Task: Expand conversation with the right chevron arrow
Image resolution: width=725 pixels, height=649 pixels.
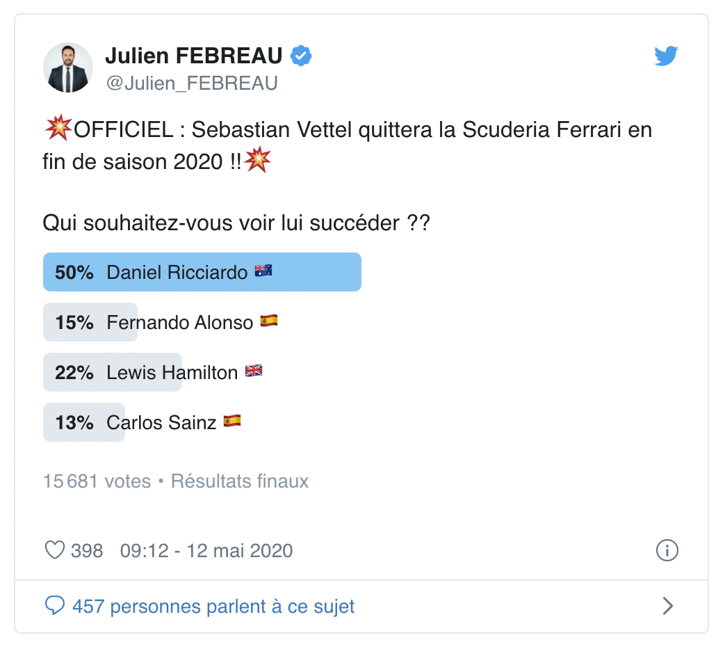Action: 667,606
